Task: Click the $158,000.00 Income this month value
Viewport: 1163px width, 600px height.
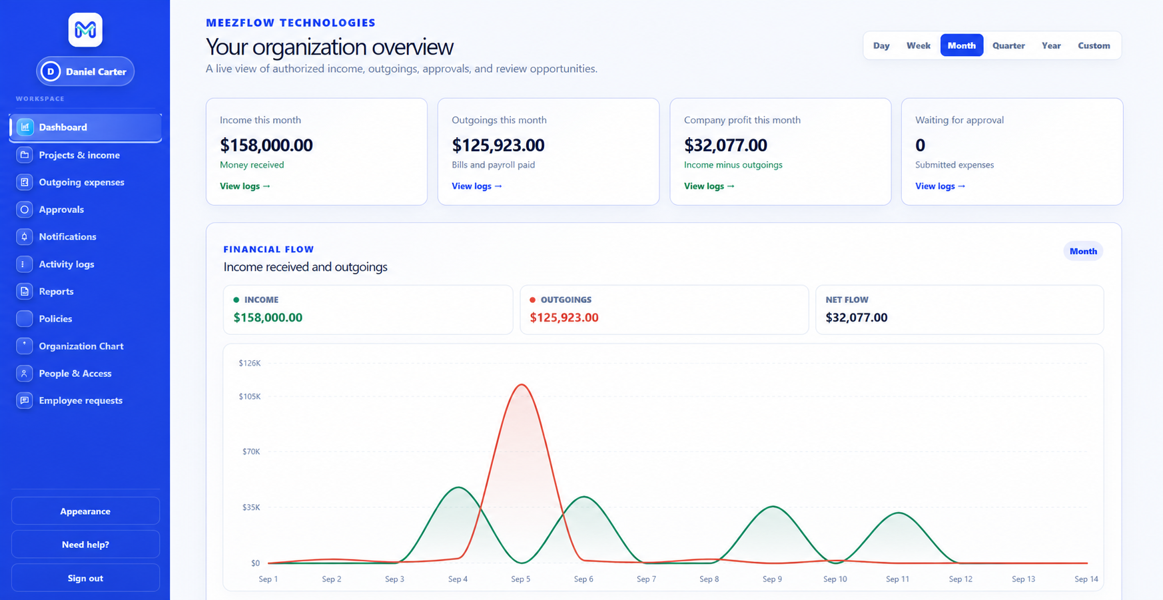Action: pos(266,145)
